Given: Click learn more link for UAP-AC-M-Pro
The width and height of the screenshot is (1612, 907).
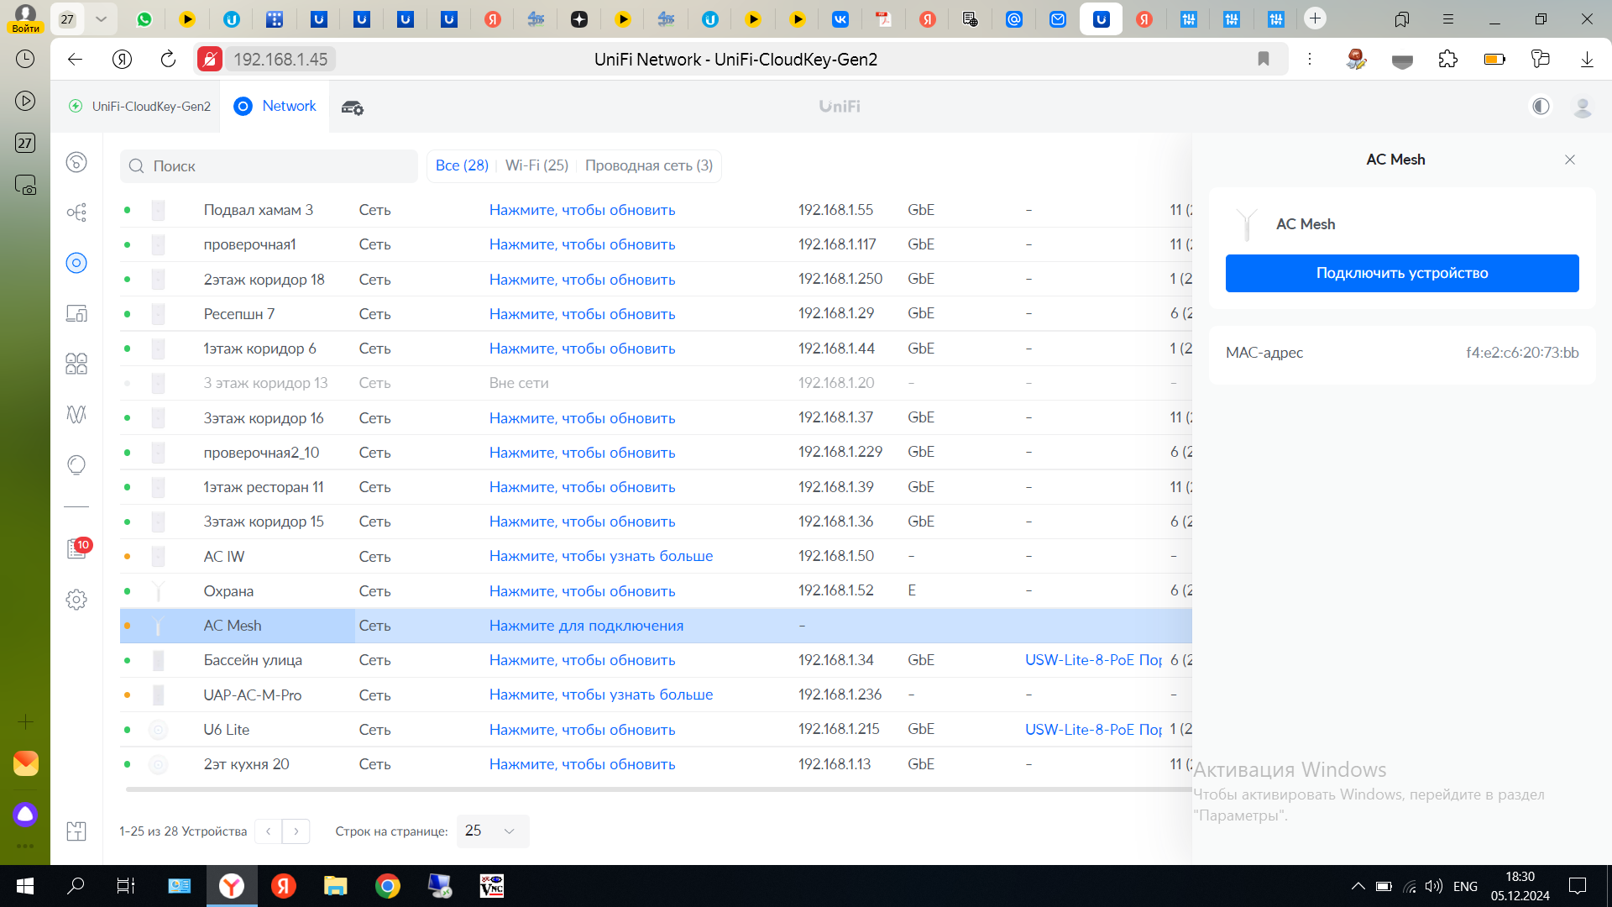Looking at the screenshot, I should (x=601, y=695).
